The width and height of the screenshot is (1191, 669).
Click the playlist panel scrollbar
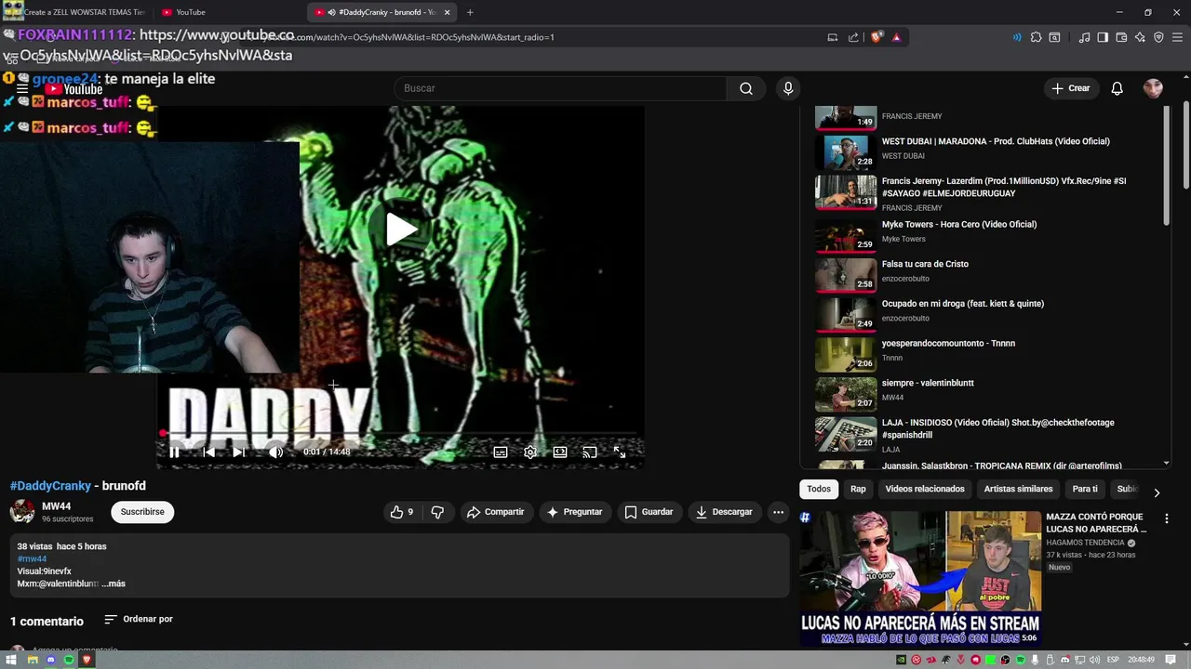1167,165
